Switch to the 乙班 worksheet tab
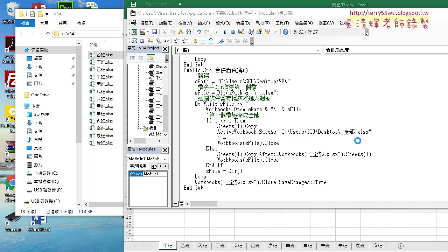Viewport: 448px width, 252px height. click(x=185, y=246)
